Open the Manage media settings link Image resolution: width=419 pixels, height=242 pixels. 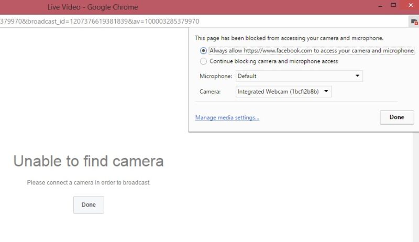pyautogui.click(x=227, y=117)
